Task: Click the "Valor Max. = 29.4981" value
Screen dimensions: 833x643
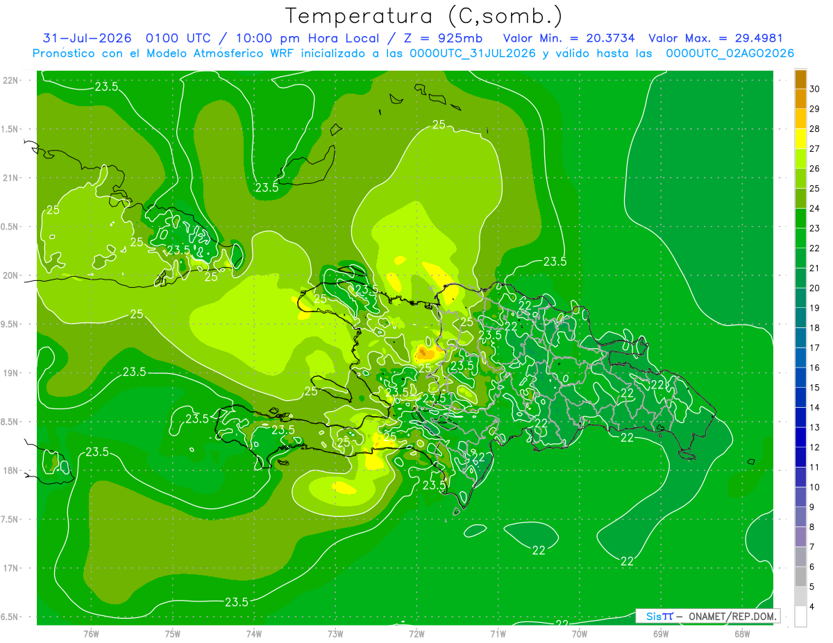Action: click(x=715, y=38)
